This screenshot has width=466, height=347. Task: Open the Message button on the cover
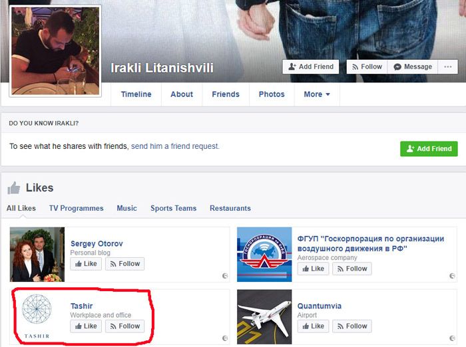click(413, 66)
